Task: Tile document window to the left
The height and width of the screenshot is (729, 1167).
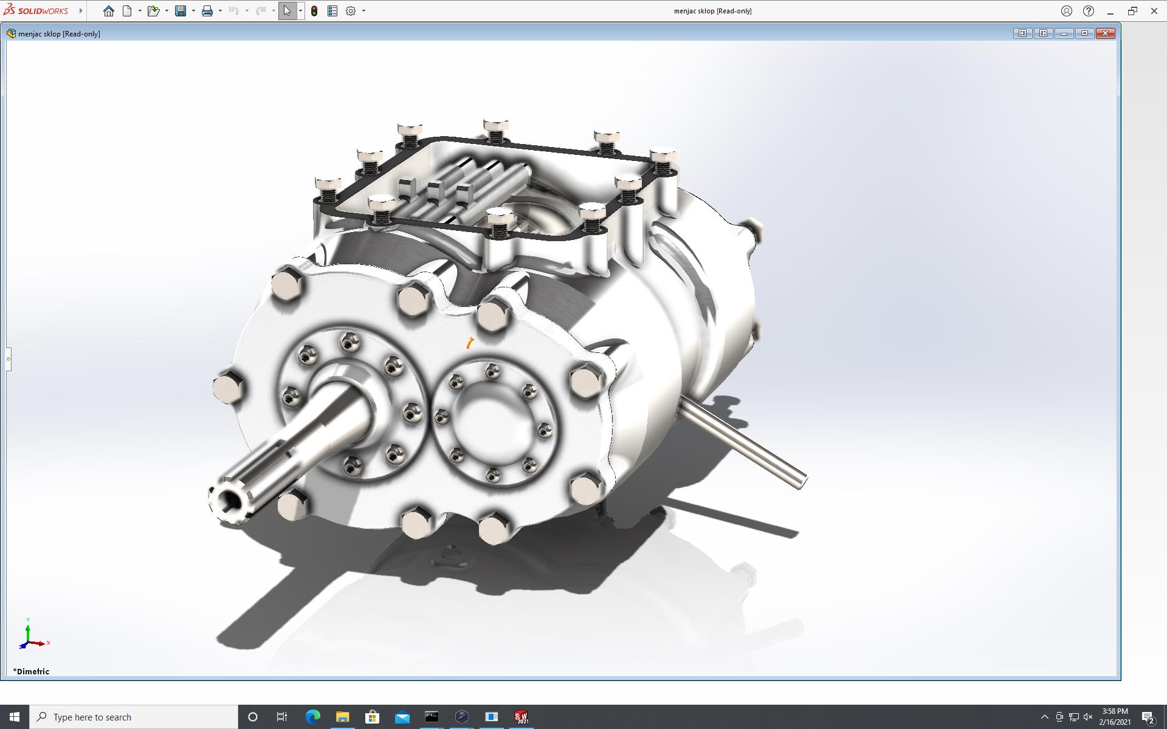Action: (x=1022, y=33)
